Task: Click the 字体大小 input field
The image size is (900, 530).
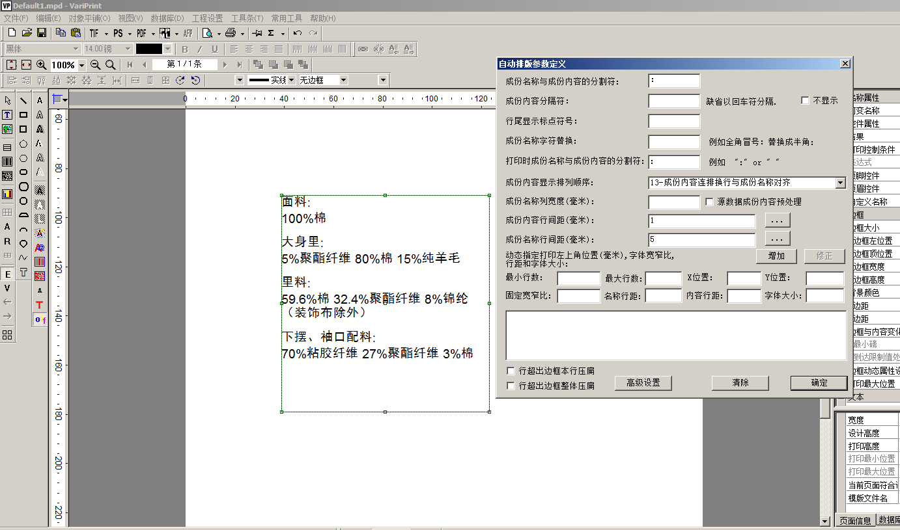Action: point(824,296)
